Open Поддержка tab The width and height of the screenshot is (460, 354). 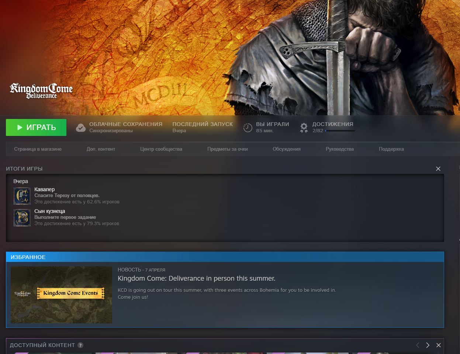pyautogui.click(x=391, y=149)
